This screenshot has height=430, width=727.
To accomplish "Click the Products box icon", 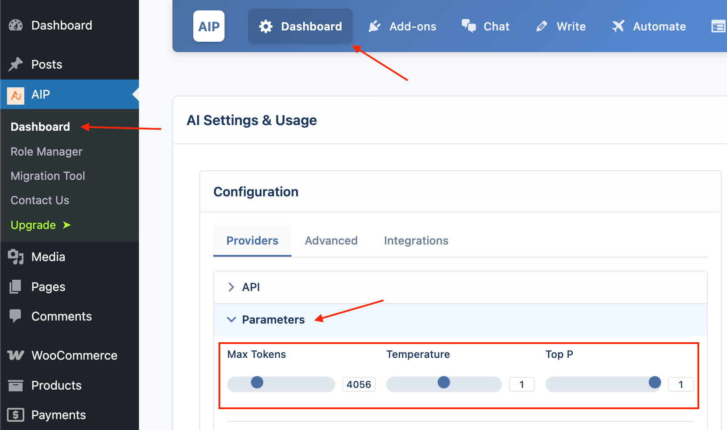I will coord(16,385).
